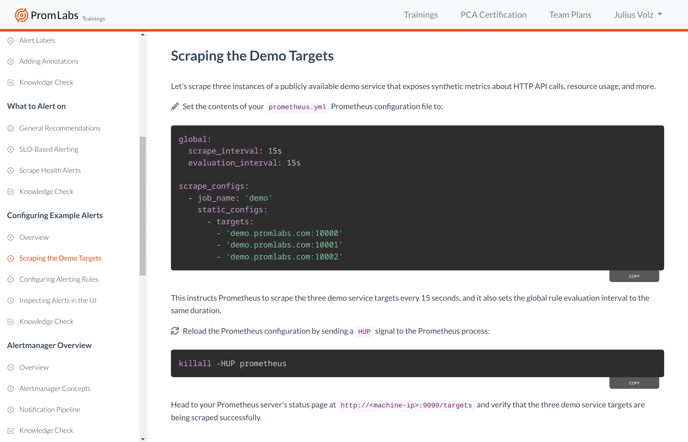Click the reload icon next to HUP instruction
Screen dimensions: 688x442
click(175, 330)
